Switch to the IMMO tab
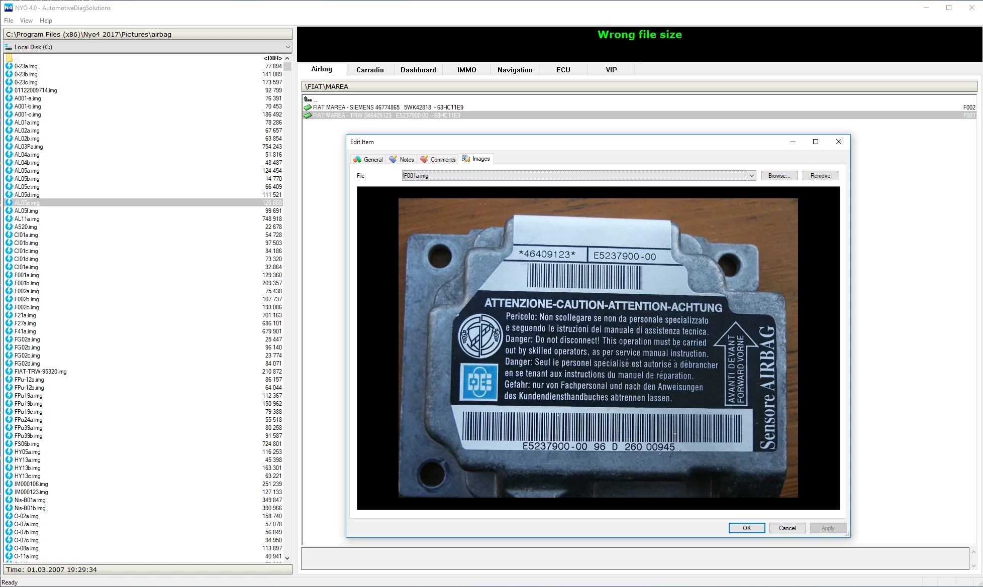 (466, 70)
